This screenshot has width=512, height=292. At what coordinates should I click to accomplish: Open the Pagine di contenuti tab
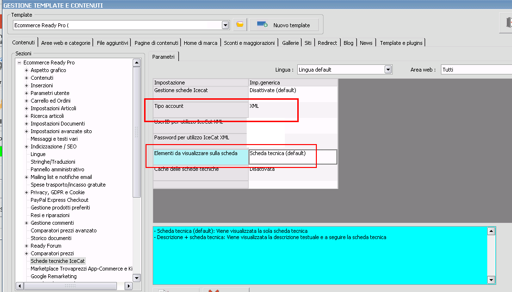(157, 43)
